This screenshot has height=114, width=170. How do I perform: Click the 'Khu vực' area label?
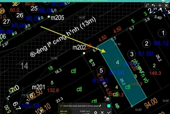click(x=64, y=111)
